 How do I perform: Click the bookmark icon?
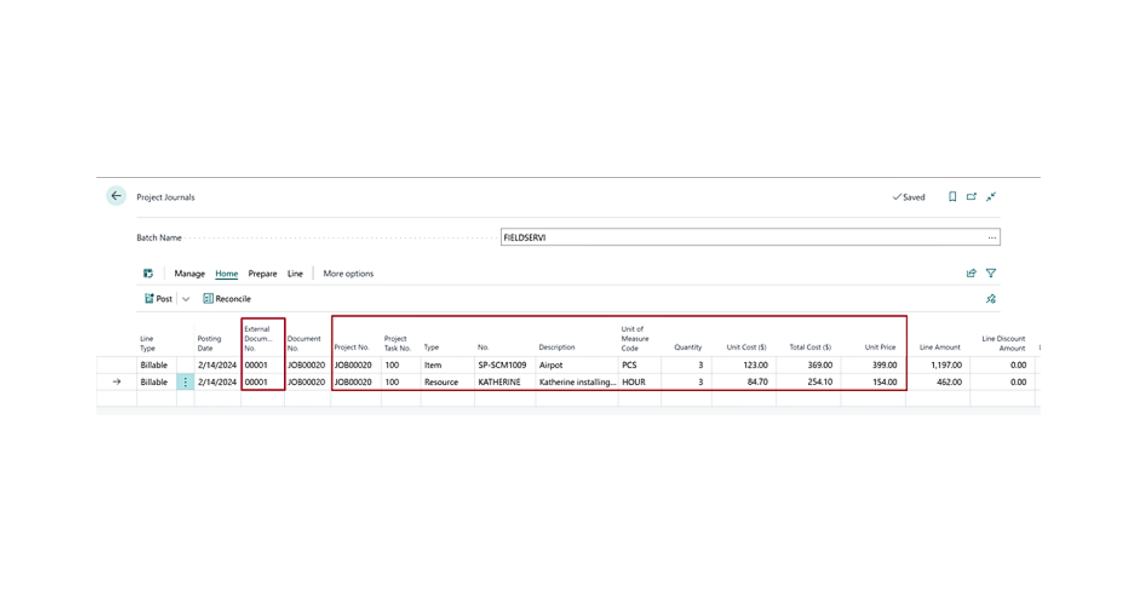(952, 197)
